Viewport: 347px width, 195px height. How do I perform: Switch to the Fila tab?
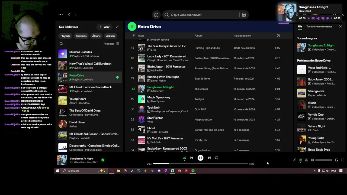pyautogui.click(x=300, y=27)
